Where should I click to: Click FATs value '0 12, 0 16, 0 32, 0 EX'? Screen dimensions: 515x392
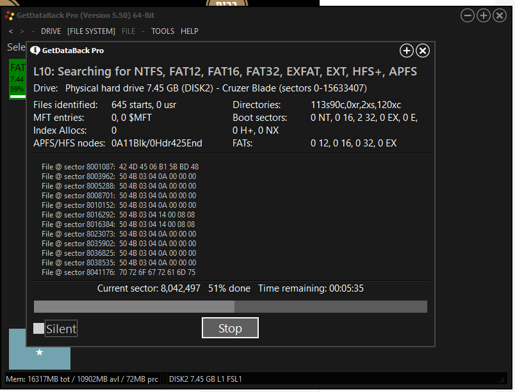(x=354, y=143)
